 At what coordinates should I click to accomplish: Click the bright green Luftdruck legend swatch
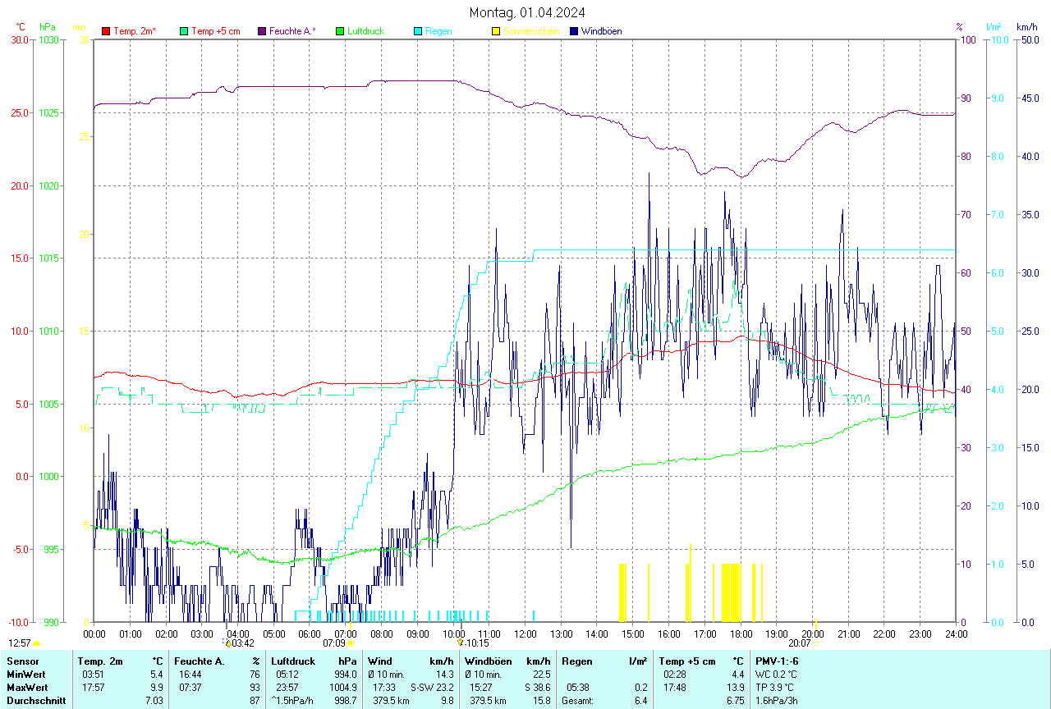coord(340,31)
